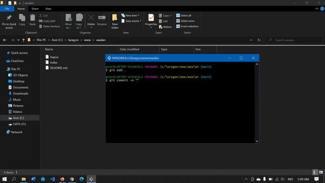
Task: Click the Rename ribbon icon
Action: pos(102,20)
